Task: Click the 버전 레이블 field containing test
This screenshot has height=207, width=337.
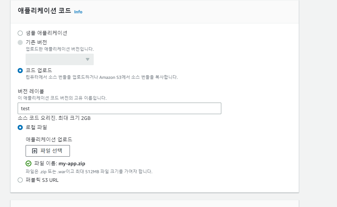Action: coord(119,108)
